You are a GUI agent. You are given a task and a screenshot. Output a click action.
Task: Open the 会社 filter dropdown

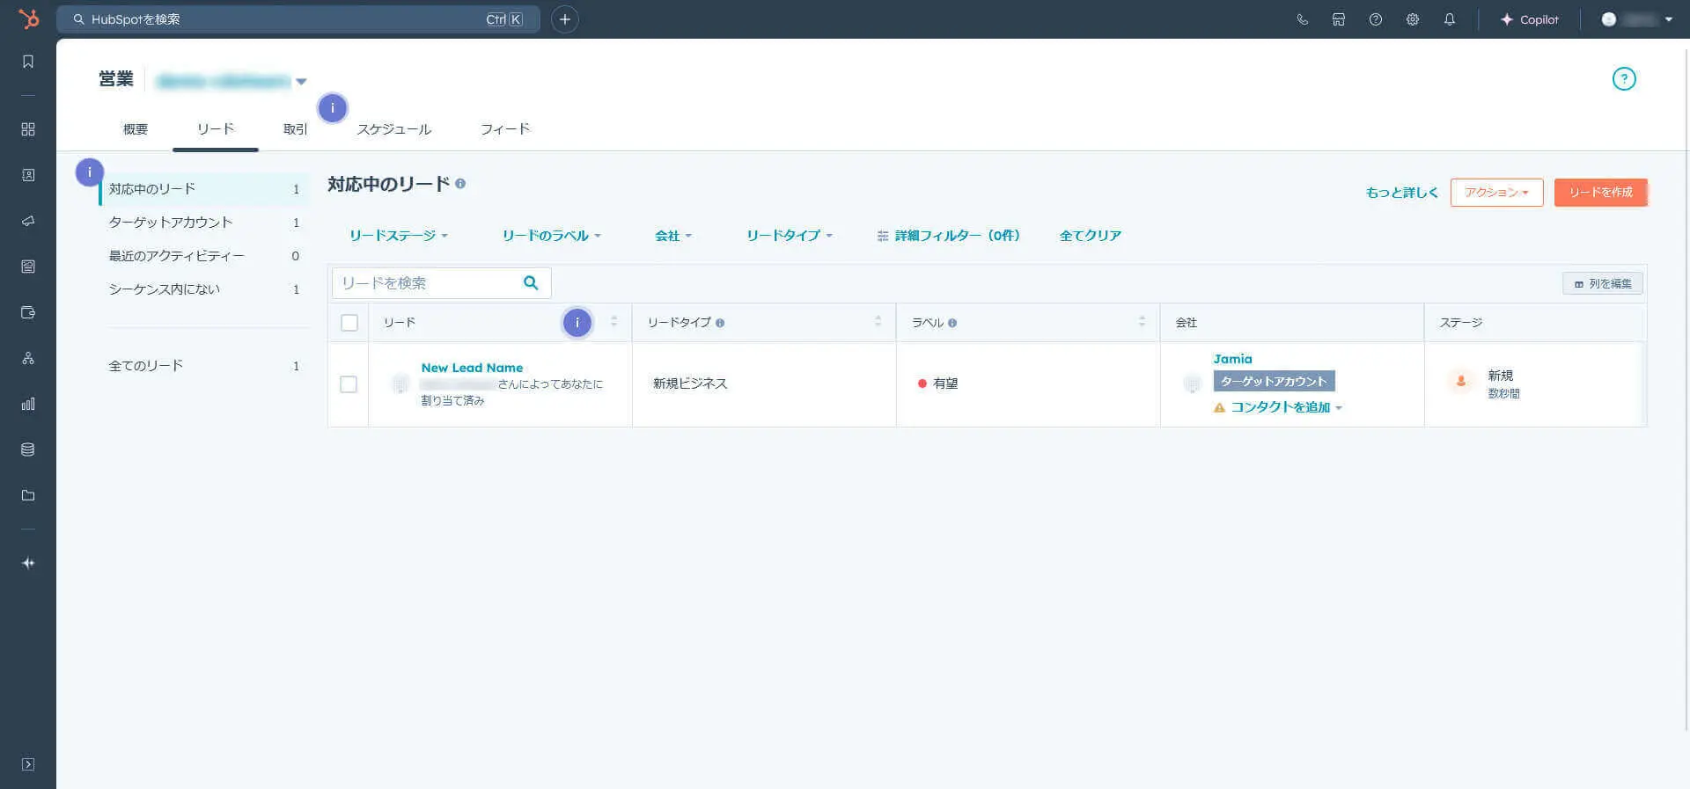(673, 236)
